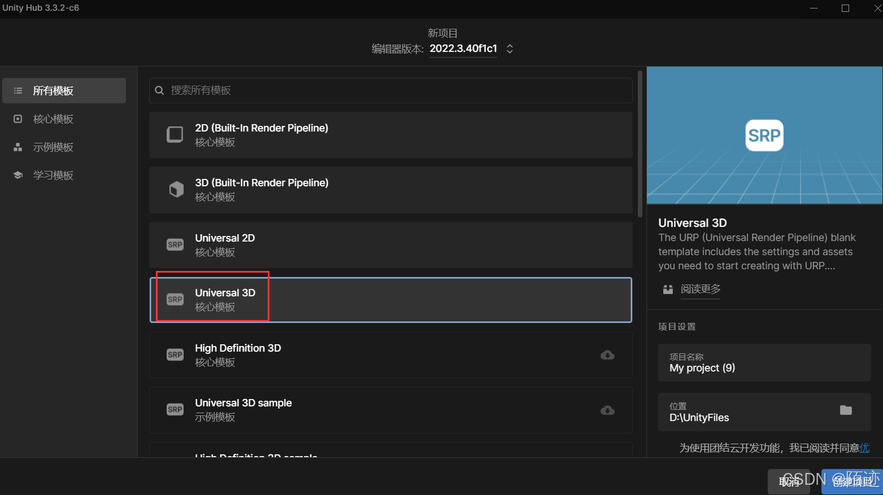The image size is (883, 495).
Task: Click the version selector up-down arrows
Action: 510,49
